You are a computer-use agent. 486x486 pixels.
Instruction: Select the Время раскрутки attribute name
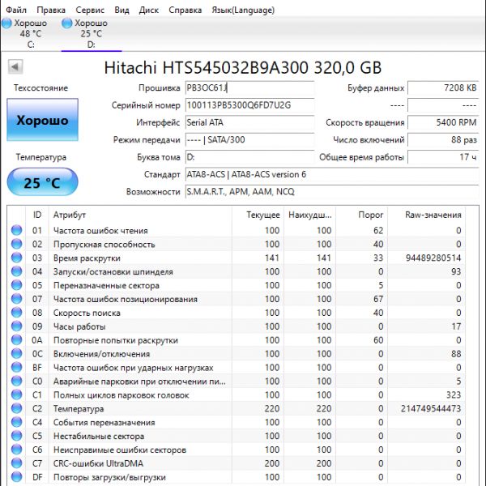pyautogui.click(x=87, y=258)
